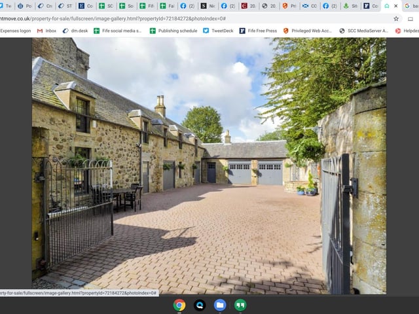Open the 'Helpdes' bookmark

coord(407,31)
